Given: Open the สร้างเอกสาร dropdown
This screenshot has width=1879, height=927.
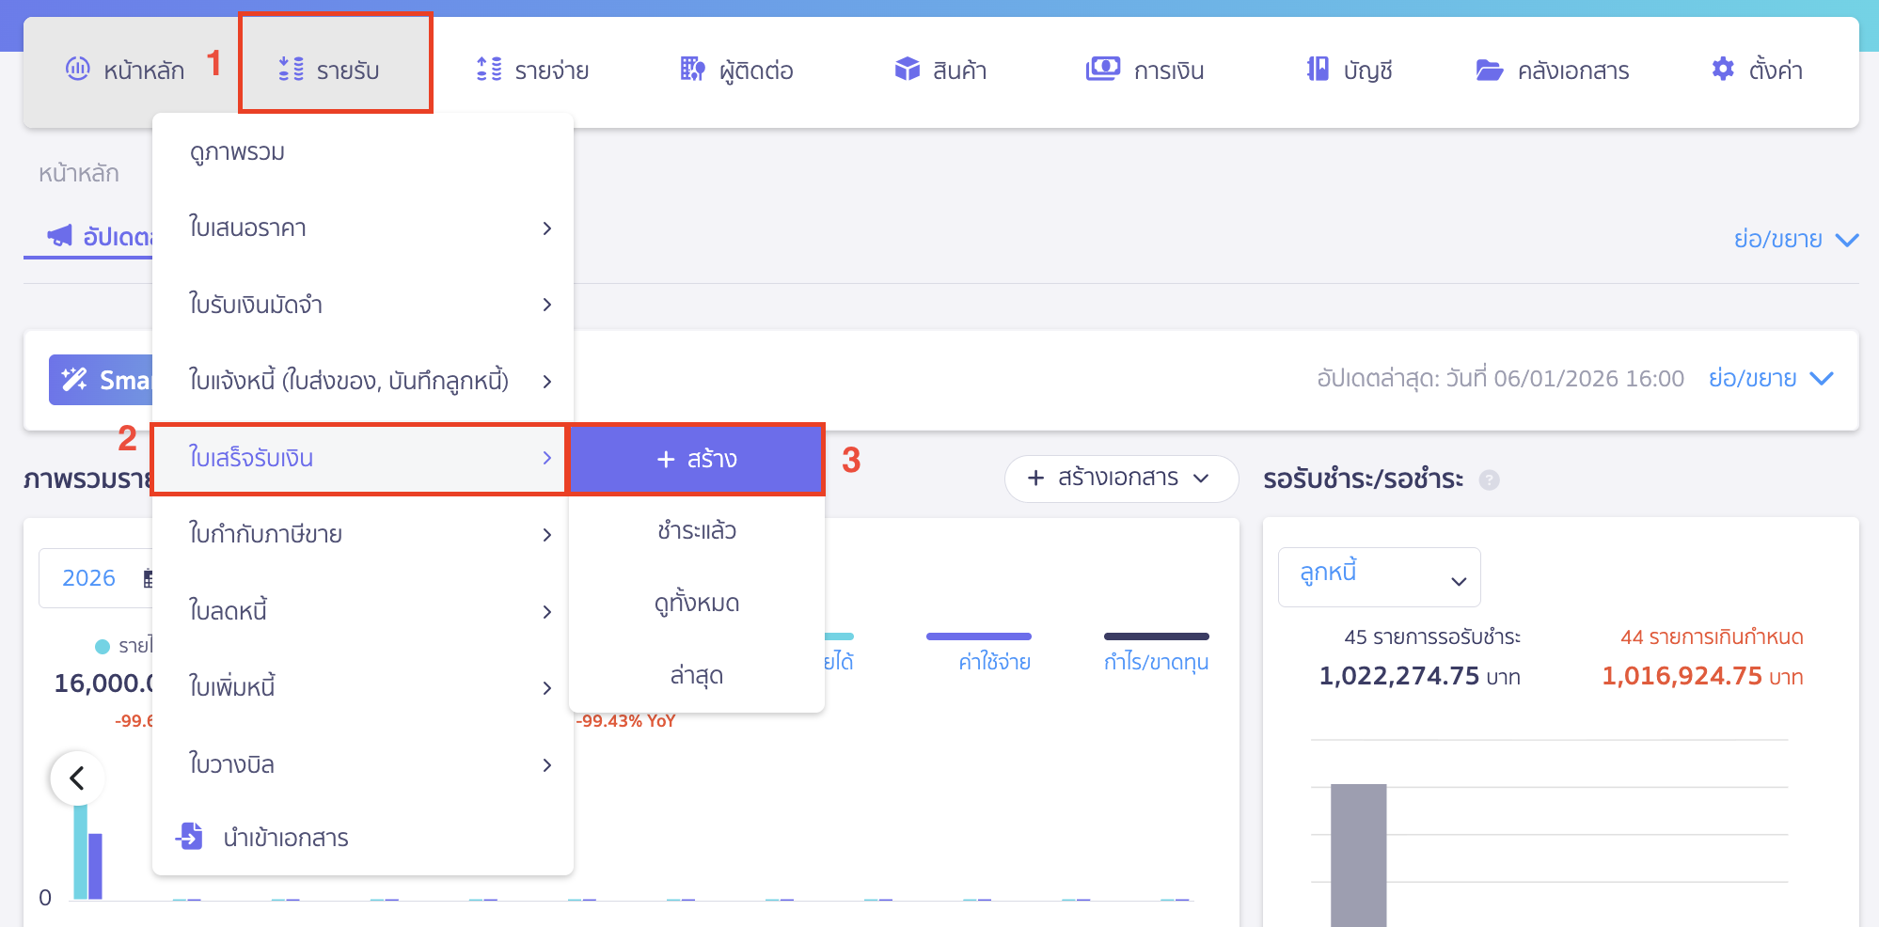Looking at the screenshot, I should click(1121, 479).
